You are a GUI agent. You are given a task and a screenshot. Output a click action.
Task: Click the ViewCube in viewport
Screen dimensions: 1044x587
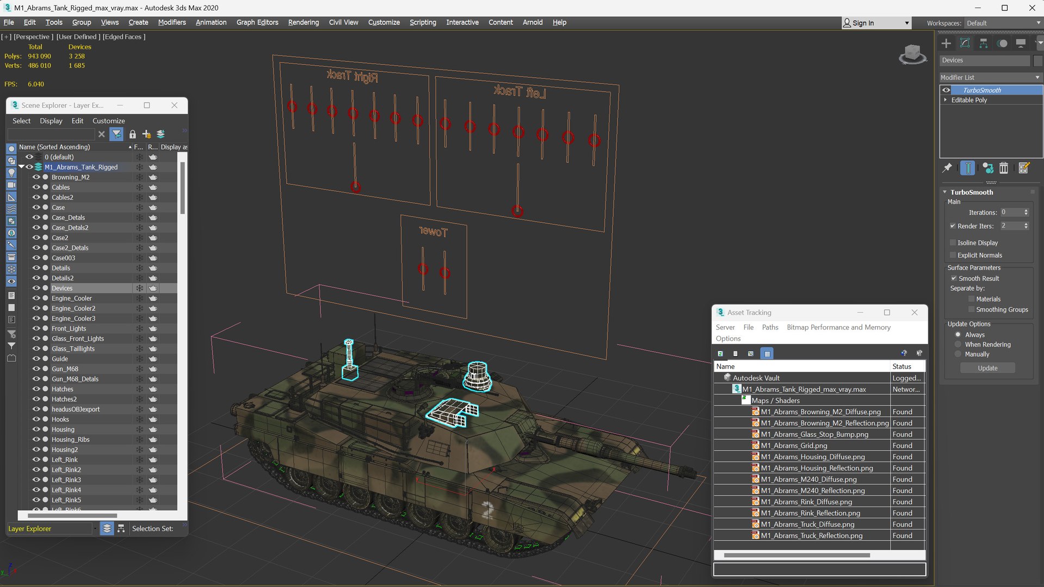[912, 54]
